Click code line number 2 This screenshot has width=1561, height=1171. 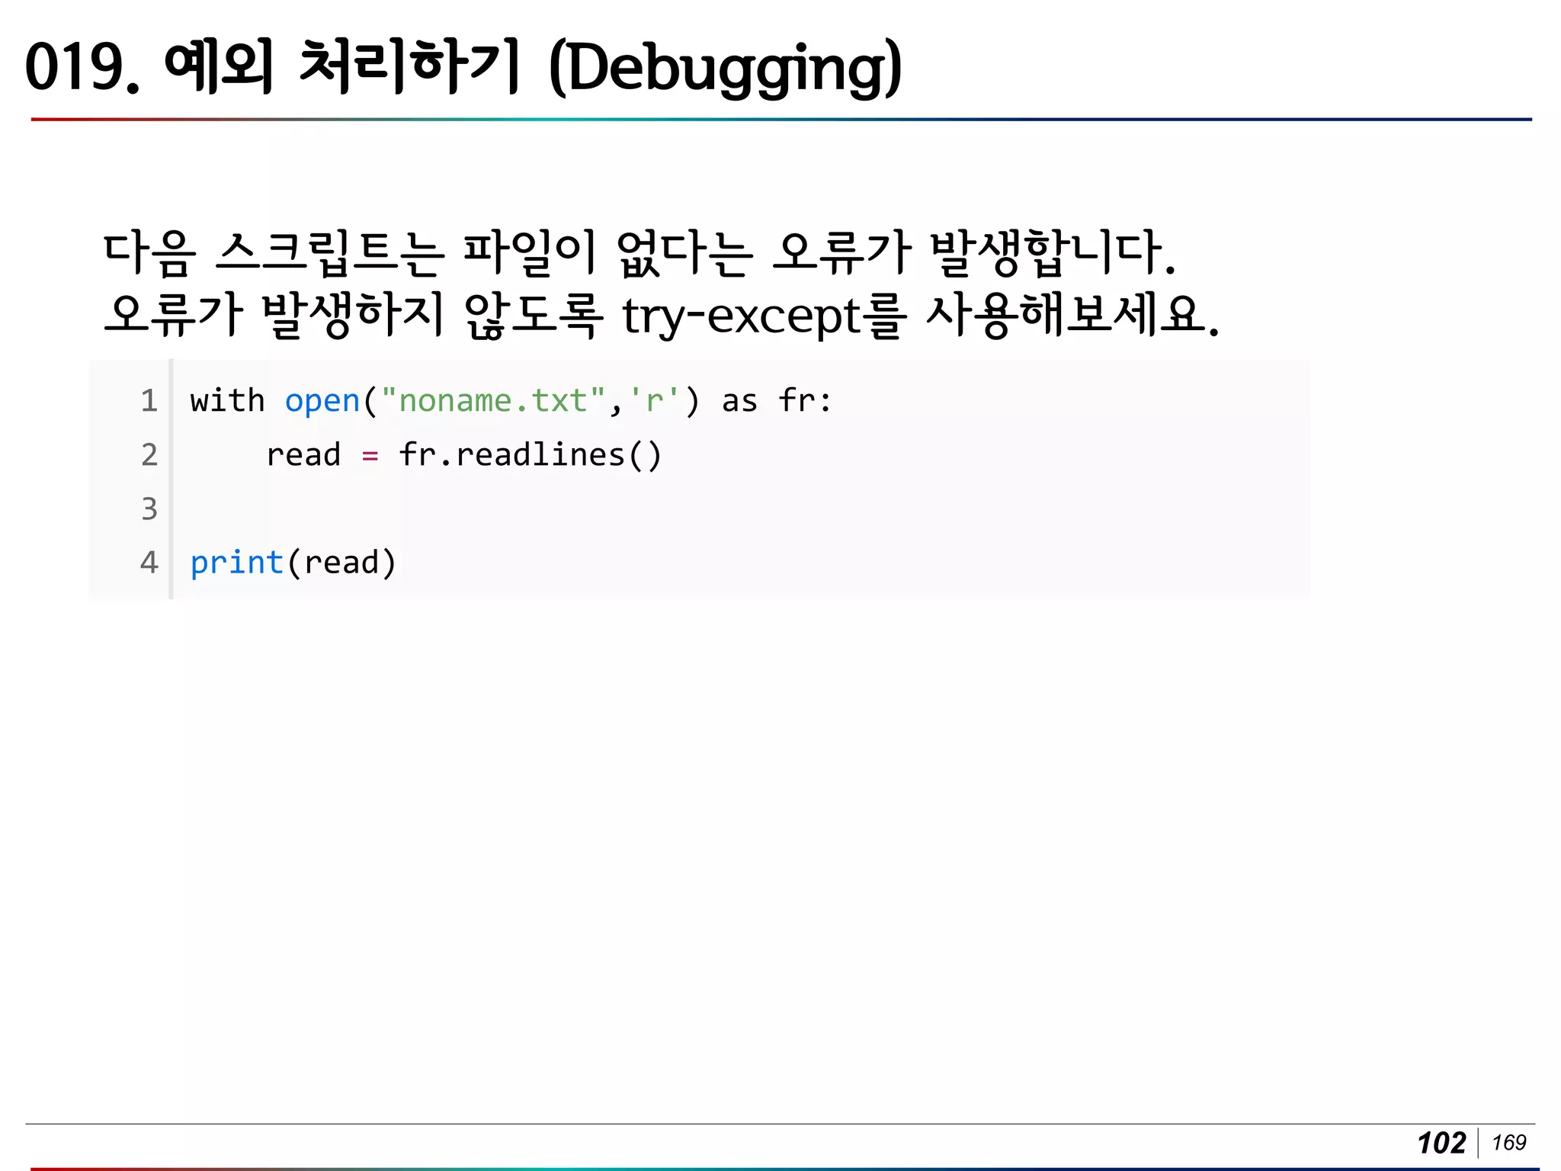tap(149, 455)
